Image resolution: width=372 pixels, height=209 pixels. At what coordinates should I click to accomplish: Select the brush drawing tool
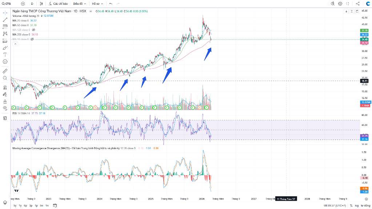(5, 48)
